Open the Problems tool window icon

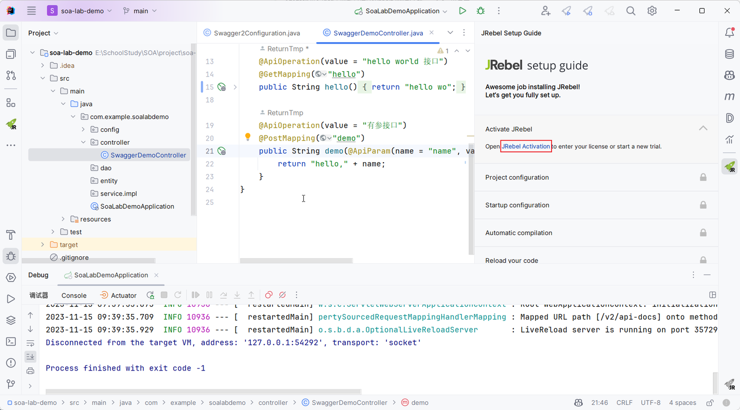pos(11,363)
